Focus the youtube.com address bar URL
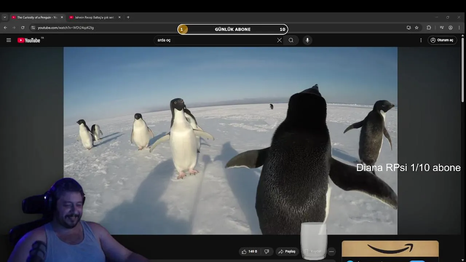Viewport: 466px width, 262px height. 66,28
